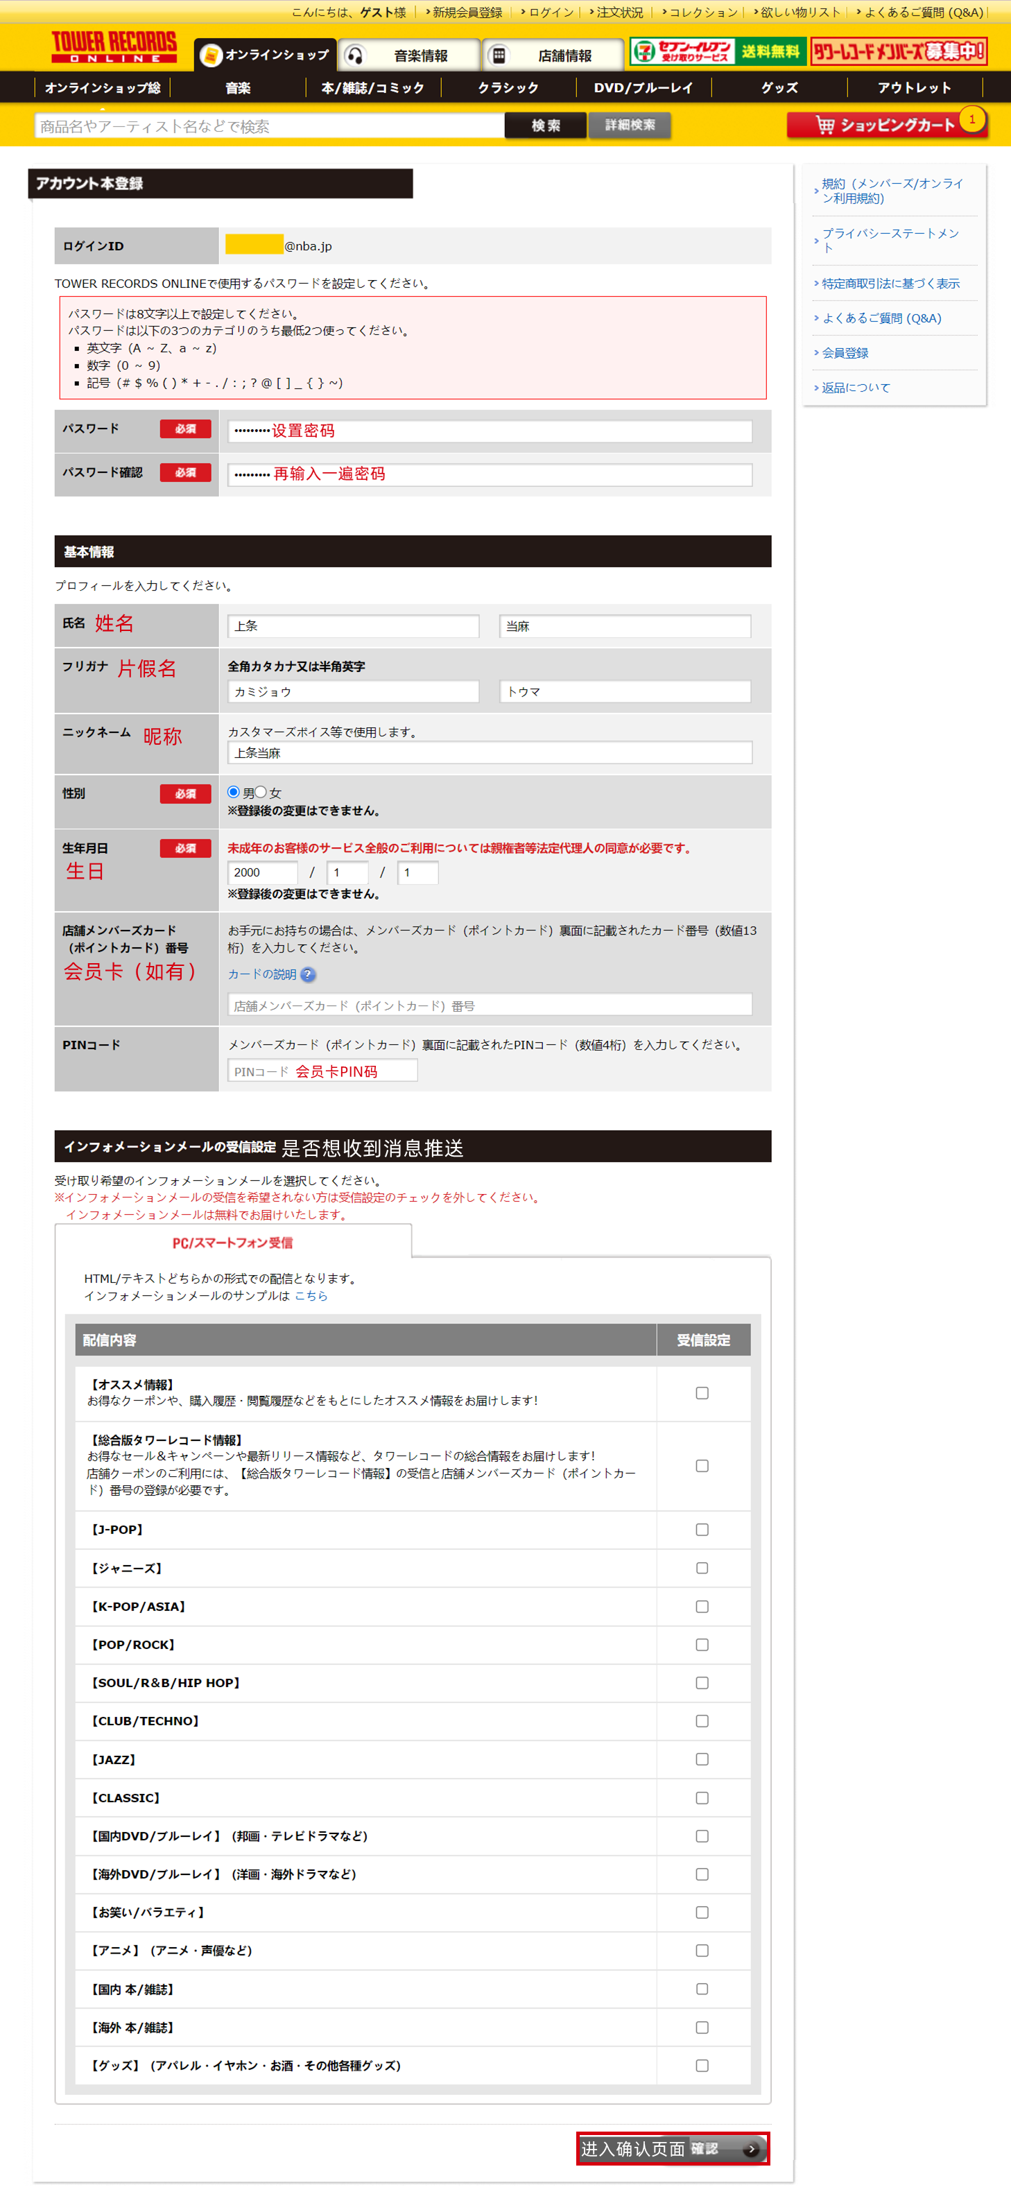
Task: Click the Seven-Eleven free shipping banner
Action: [717, 52]
